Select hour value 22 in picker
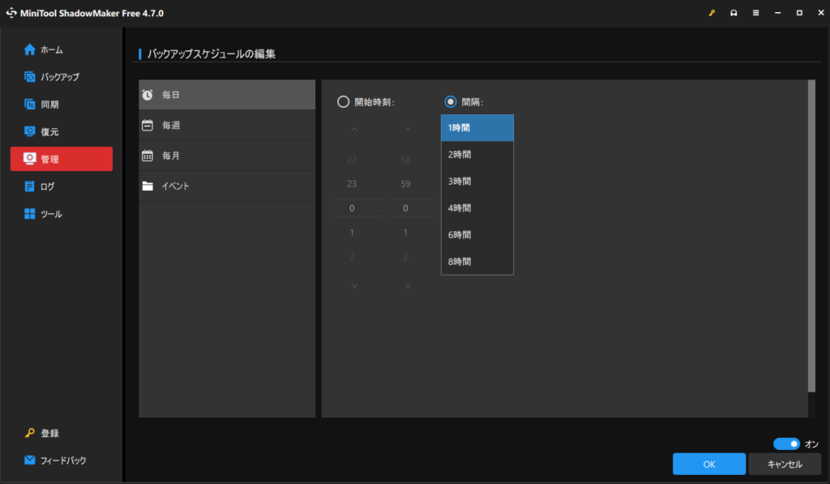The height and width of the screenshot is (484, 830). click(352, 160)
